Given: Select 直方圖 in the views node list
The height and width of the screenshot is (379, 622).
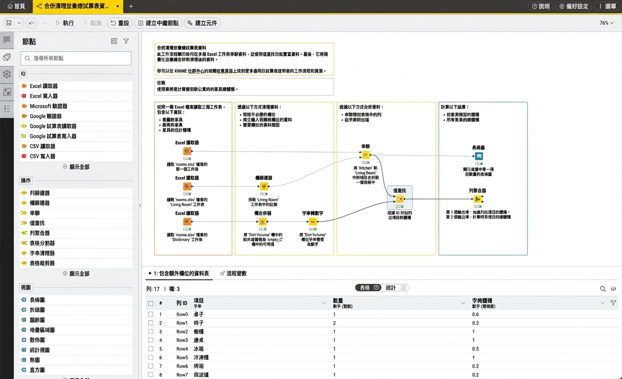Looking at the screenshot, I should 76,370.
